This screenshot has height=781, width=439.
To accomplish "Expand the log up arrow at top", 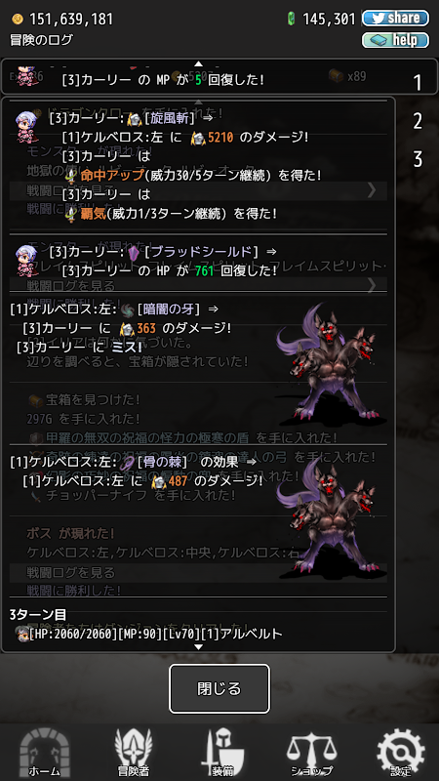I will point(199,63).
